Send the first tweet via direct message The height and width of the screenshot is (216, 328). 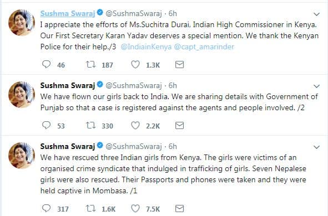click(x=179, y=65)
